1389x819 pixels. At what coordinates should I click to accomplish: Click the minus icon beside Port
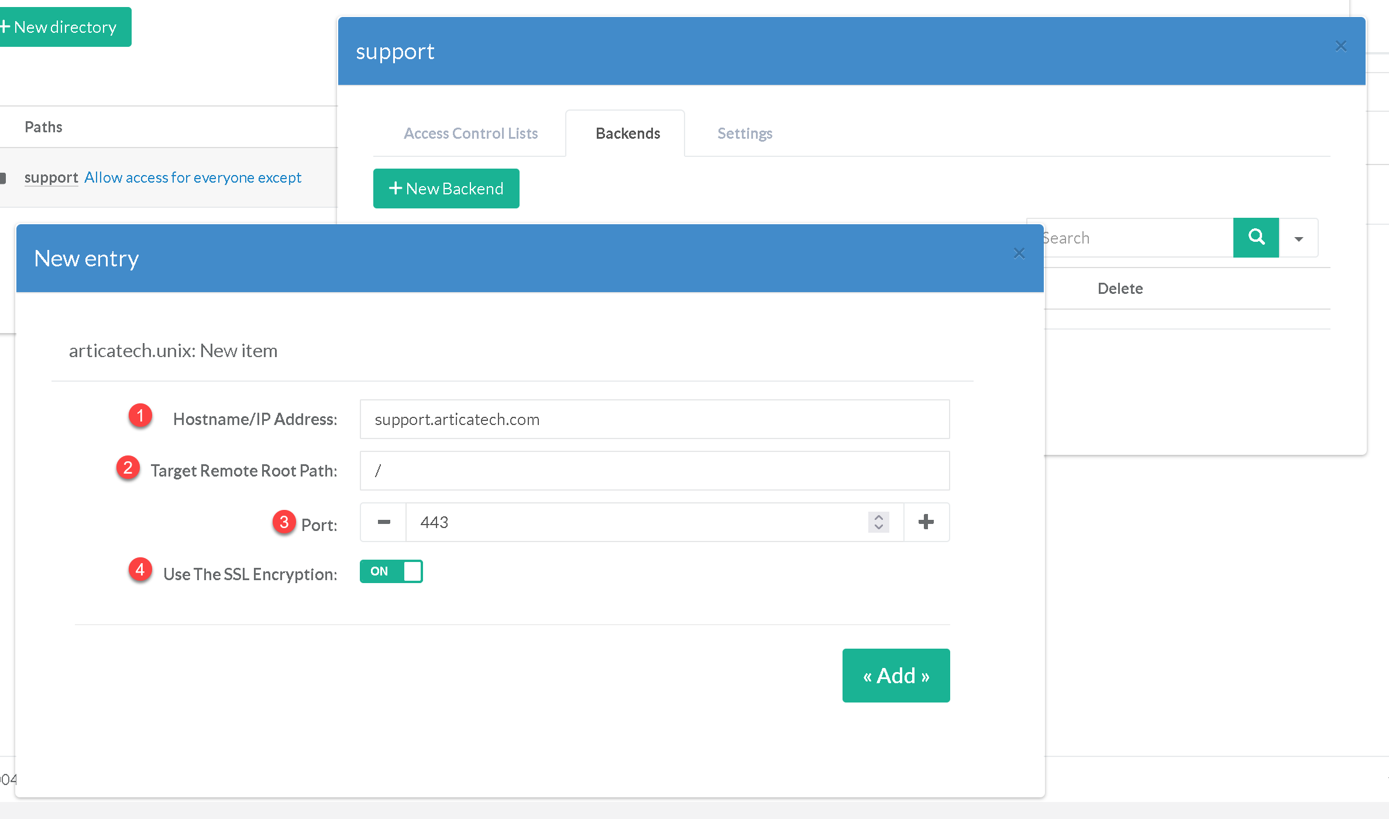384,522
